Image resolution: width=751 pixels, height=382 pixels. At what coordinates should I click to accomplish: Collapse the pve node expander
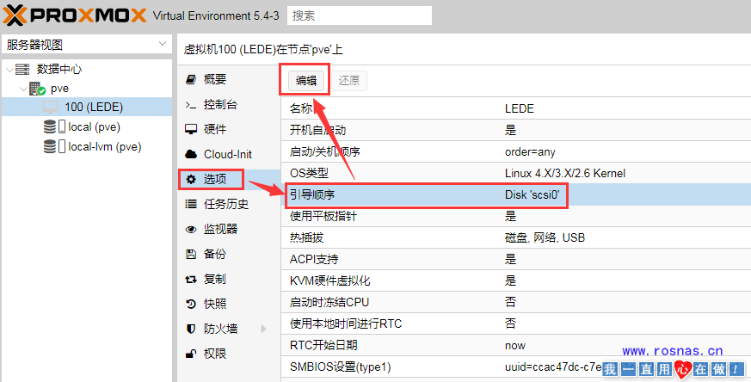[x=23, y=89]
